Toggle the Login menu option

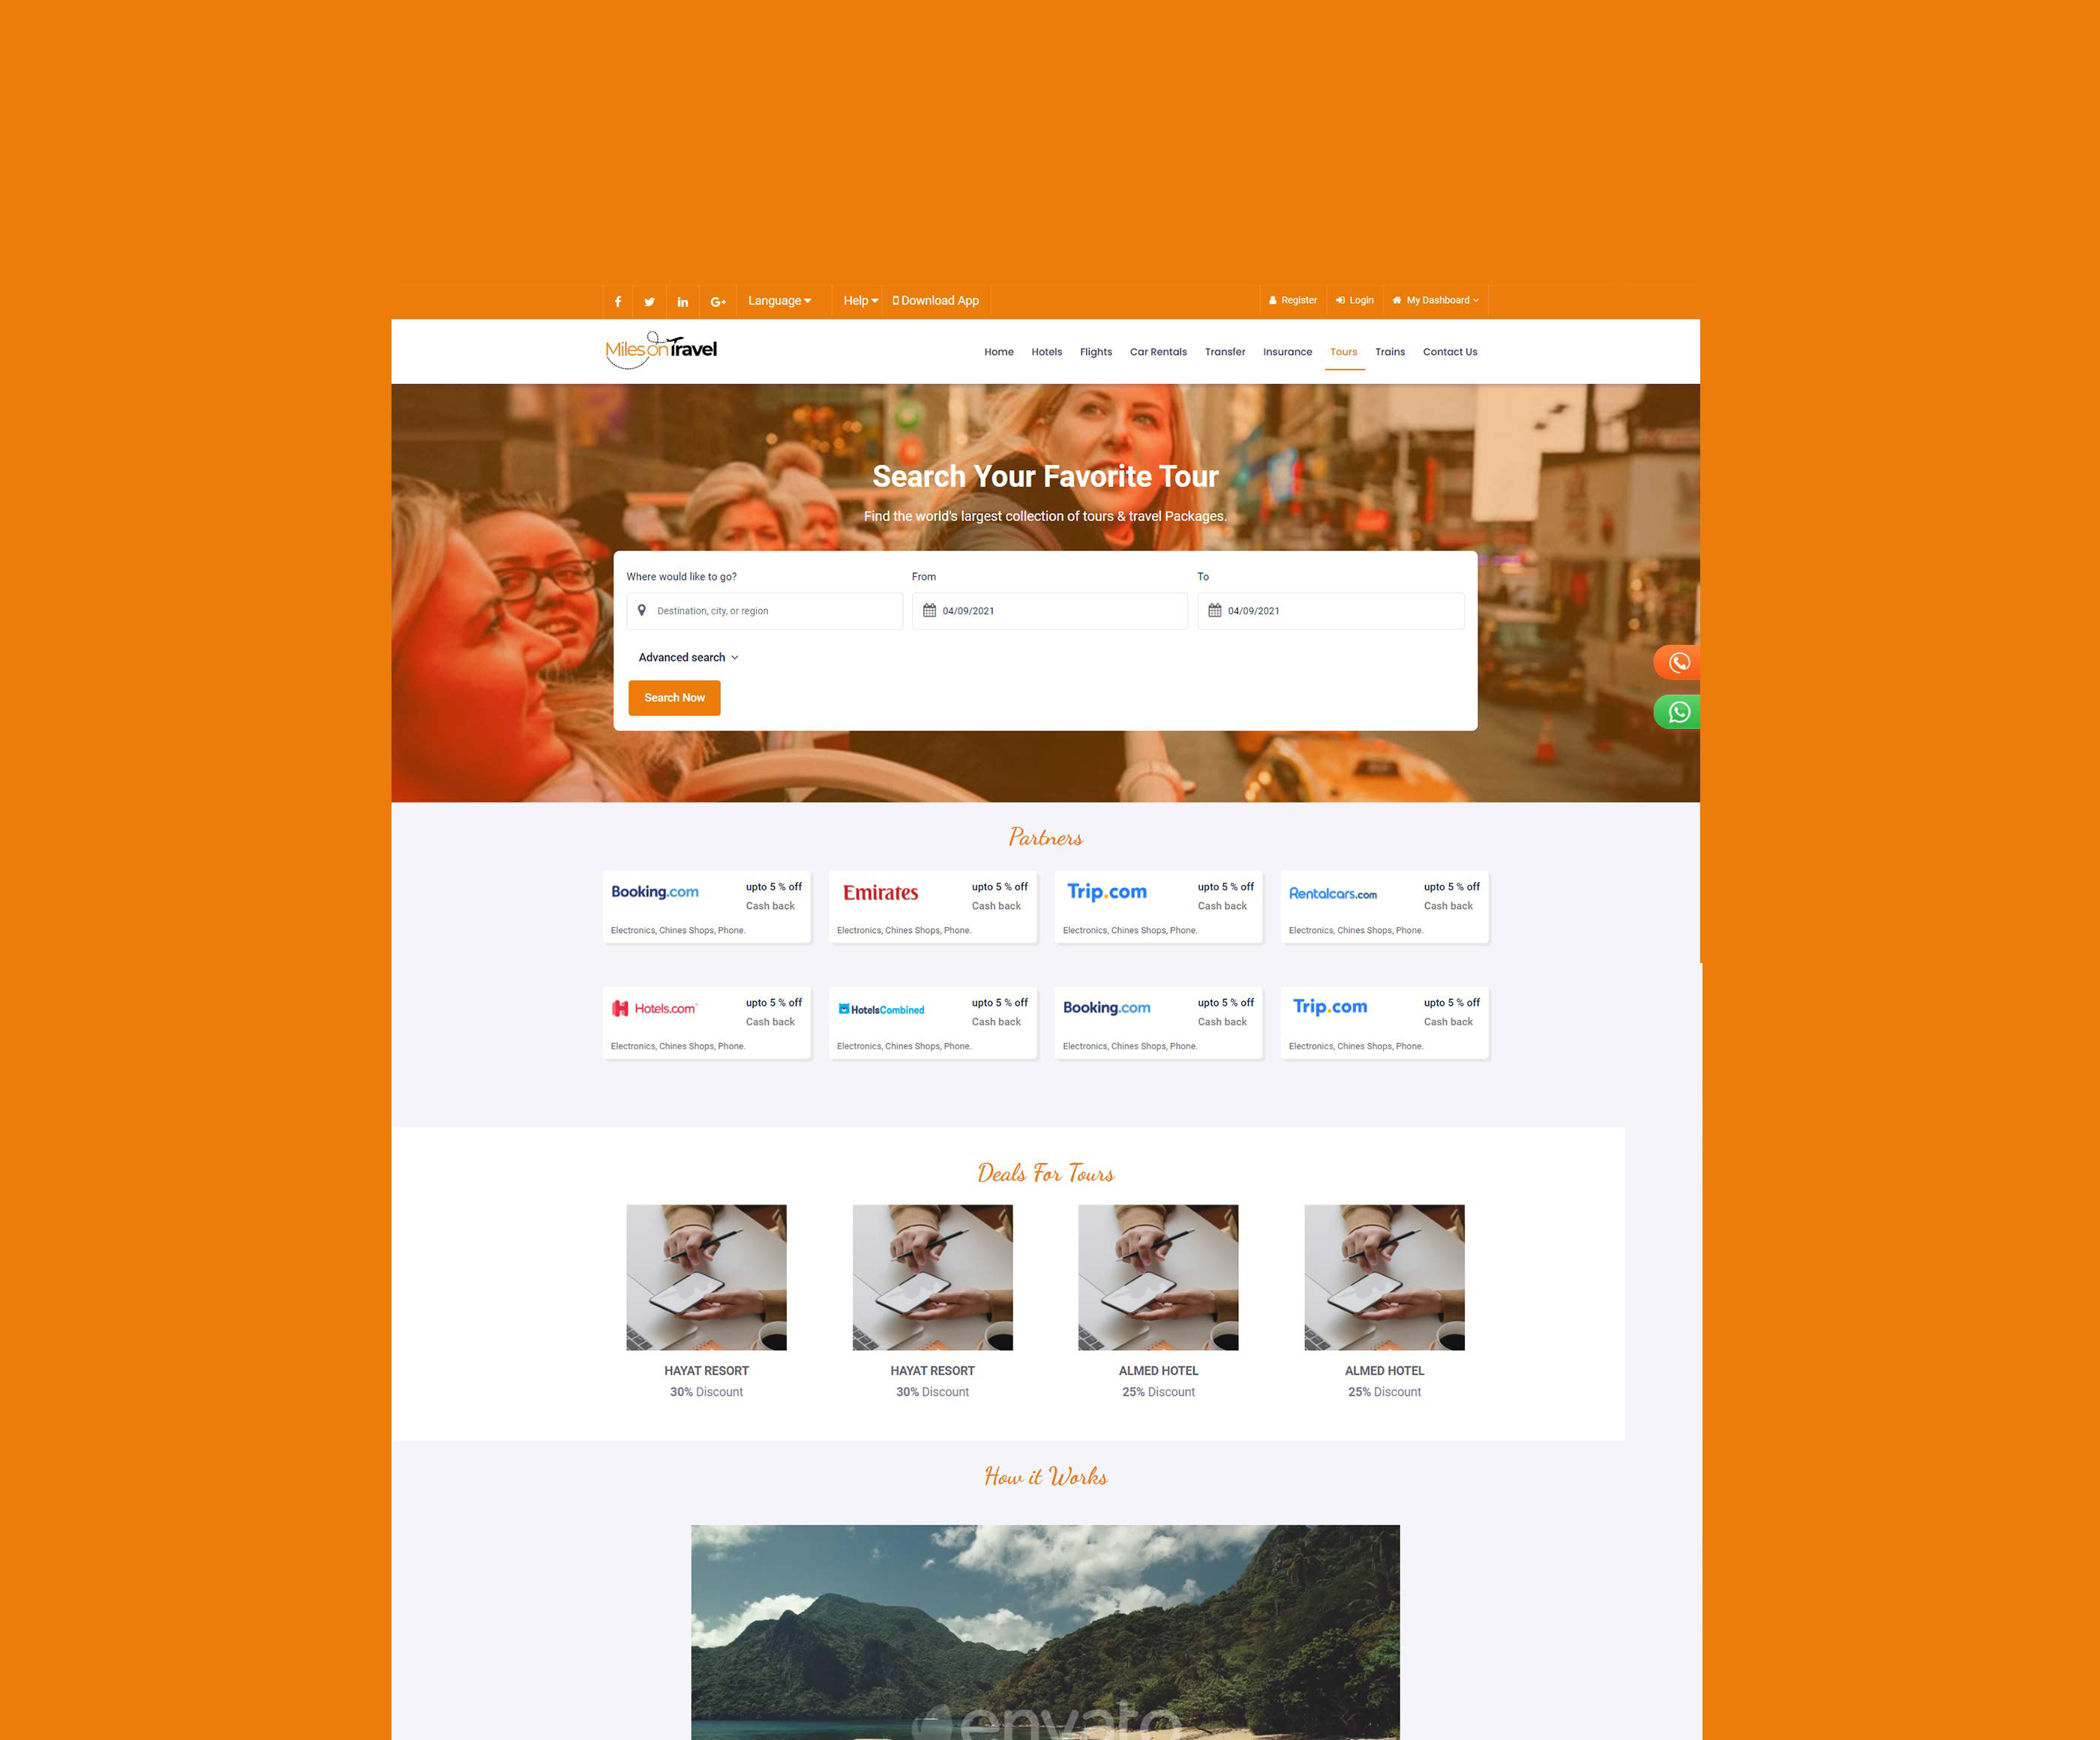(1359, 300)
